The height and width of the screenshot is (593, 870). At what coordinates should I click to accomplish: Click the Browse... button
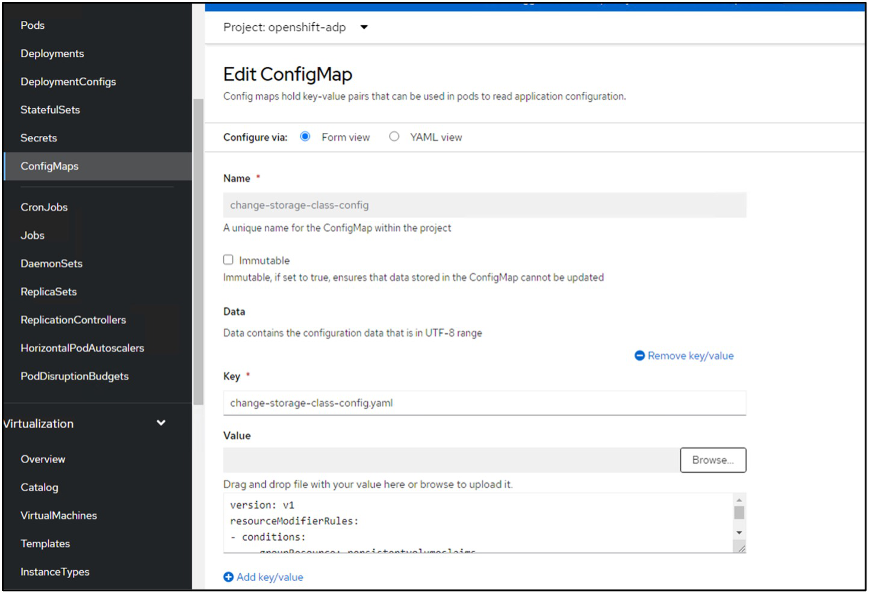[713, 460]
